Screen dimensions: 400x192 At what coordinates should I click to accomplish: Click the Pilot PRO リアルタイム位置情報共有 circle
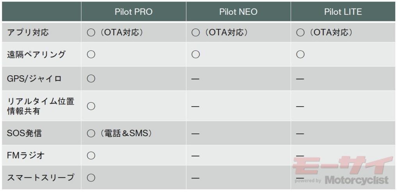91,106
